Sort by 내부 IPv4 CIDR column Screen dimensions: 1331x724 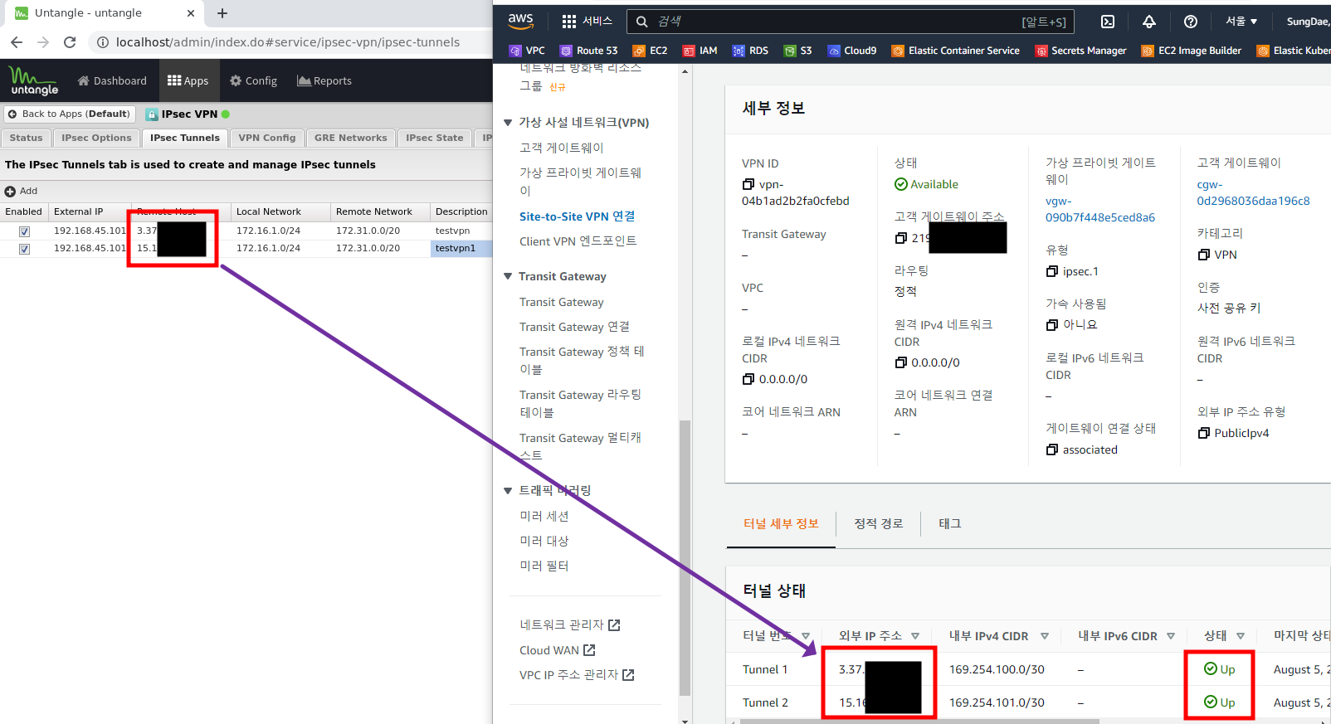click(x=1045, y=636)
